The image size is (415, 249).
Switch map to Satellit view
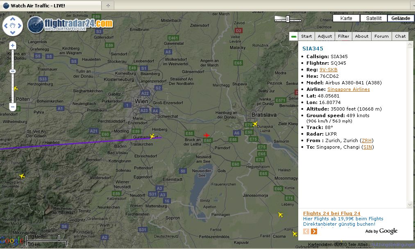(374, 18)
